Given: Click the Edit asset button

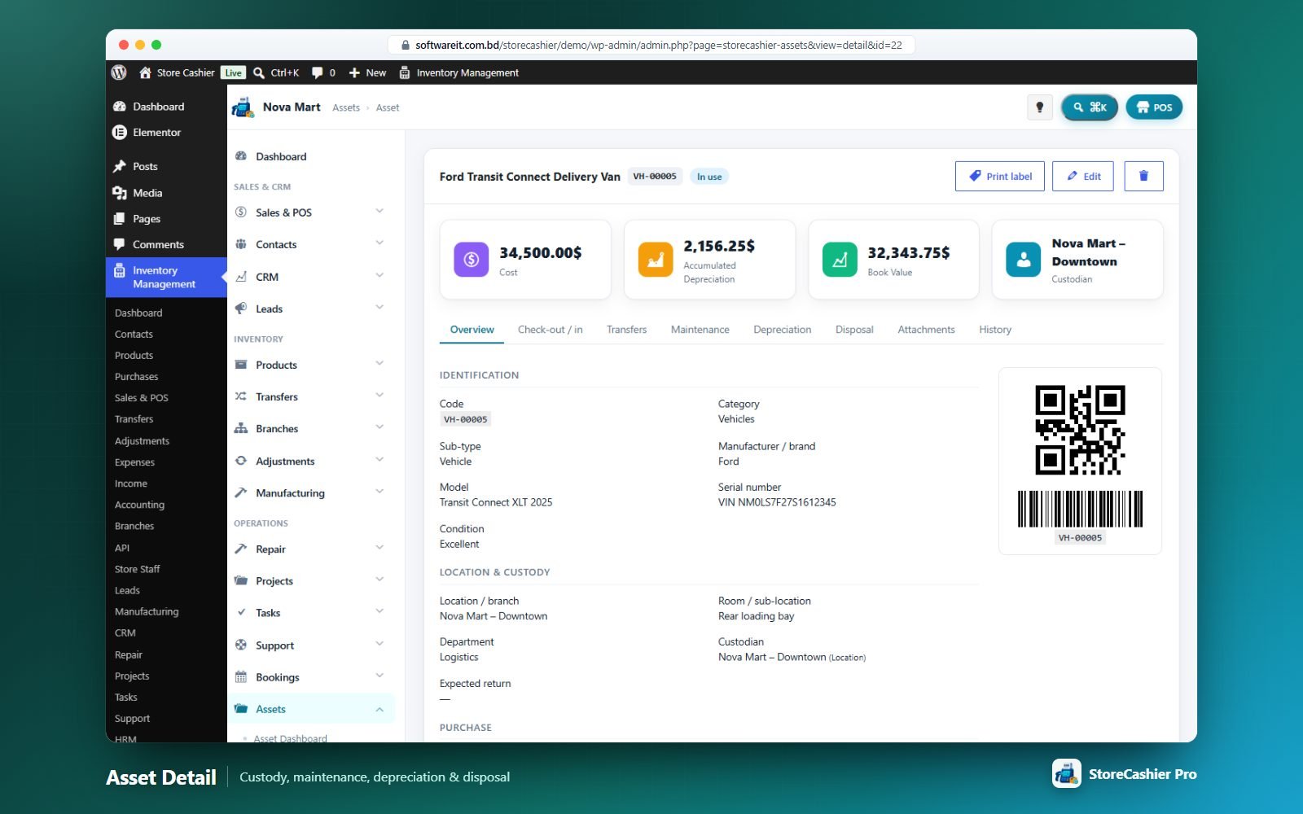Looking at the screenshot, I should click(1083, 176).
